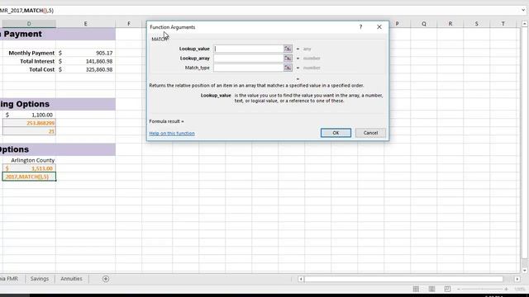This screenshot has height=297, width=529.
Task: Select column F header
Action: tap(129, 24)
